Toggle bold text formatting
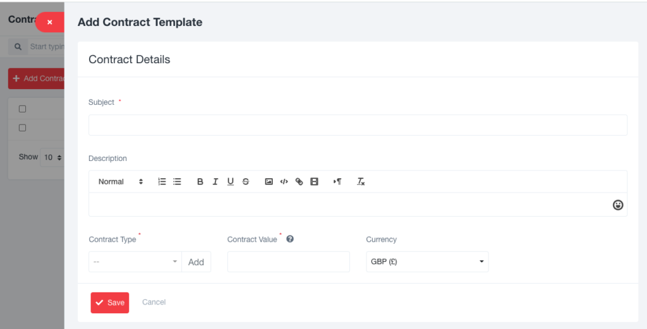Viewport: 647px width, 329px height. coord(200,181)
